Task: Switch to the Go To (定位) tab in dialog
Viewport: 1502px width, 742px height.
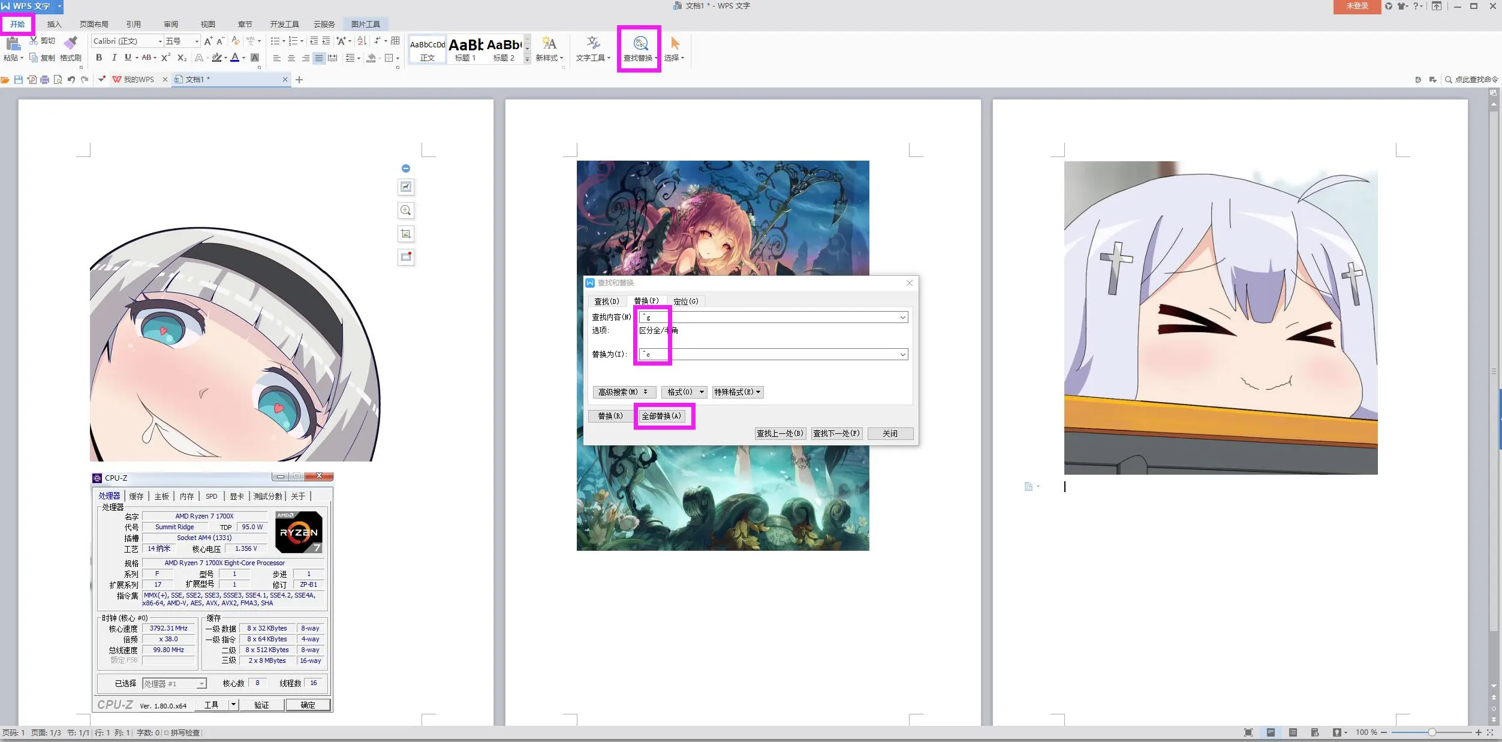Action: [686, 301]
